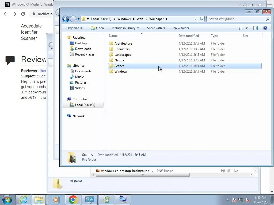Select Local Disk (C:) in navigation pane
Image resolution: width=274 pixels, height=205 pixels.
tap(83, 105)
